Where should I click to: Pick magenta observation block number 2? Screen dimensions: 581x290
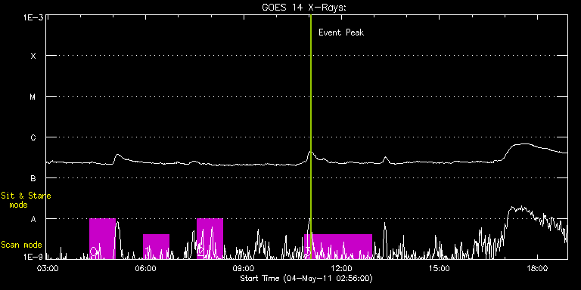[x=210, y=239]
